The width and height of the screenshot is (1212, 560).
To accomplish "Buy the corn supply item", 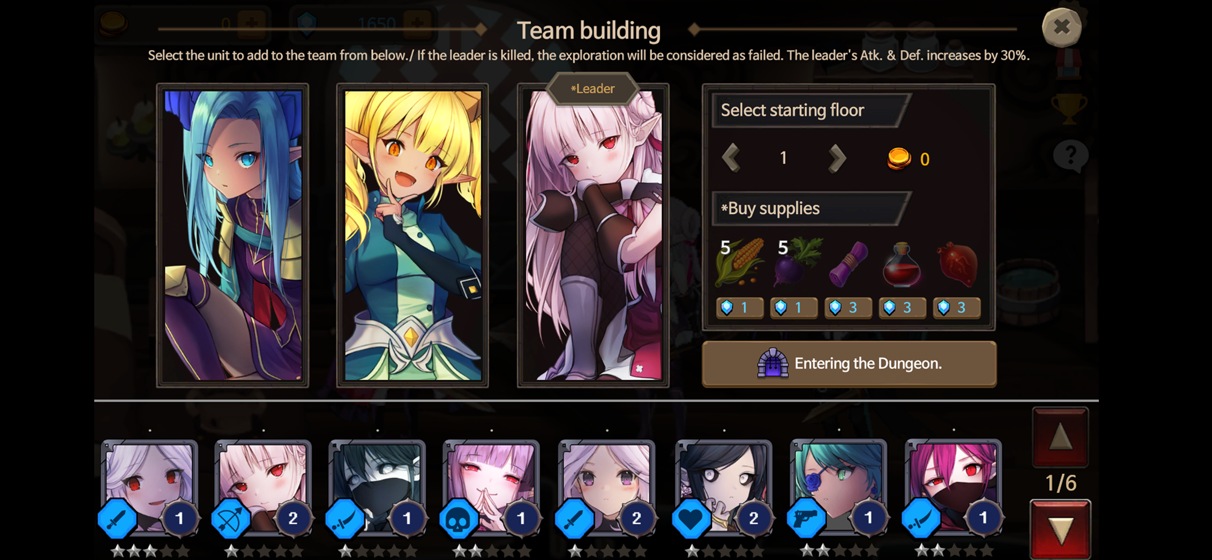I will tap(739, 278).
